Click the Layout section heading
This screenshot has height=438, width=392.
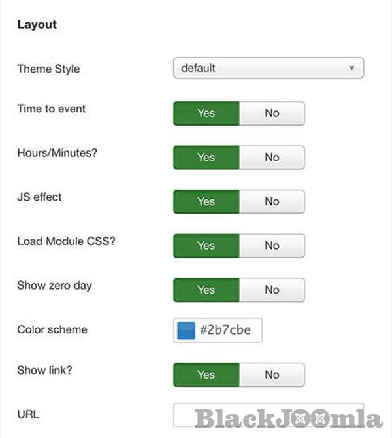tap(37, 25)
